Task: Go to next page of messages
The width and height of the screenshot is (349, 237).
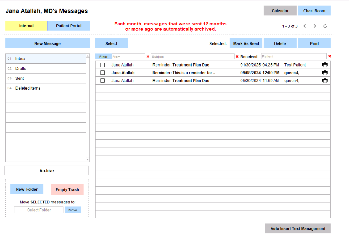Action: tap(315, 26)
